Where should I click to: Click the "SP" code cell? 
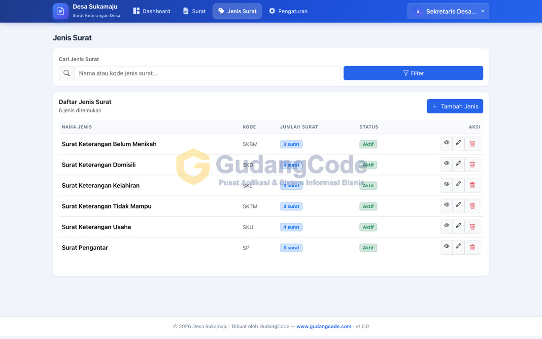(x=246, y=248)
